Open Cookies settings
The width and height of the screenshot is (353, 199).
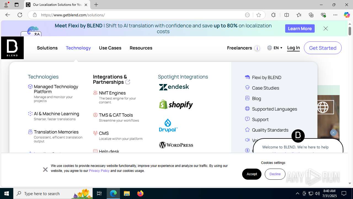[x=273, y=163]
